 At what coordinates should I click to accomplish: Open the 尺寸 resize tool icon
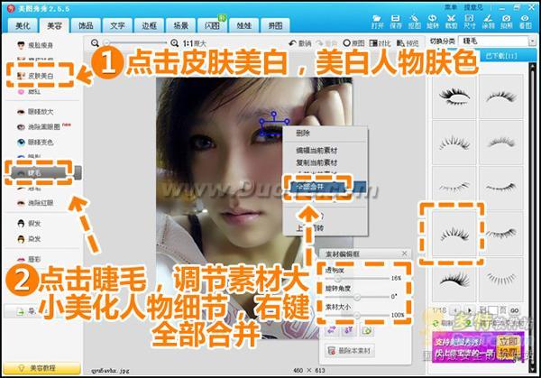coord(469,22)
